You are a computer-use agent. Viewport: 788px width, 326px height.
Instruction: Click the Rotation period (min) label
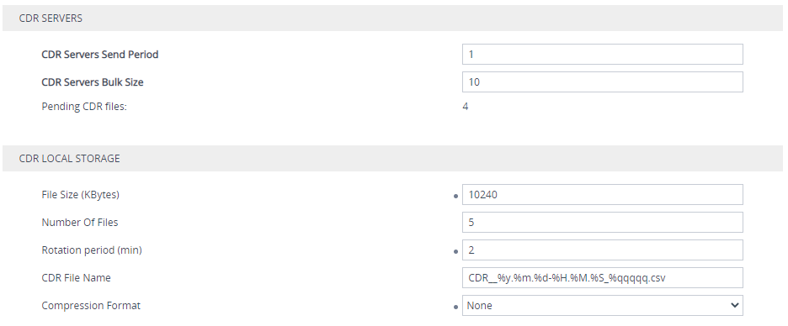point(92,250)
